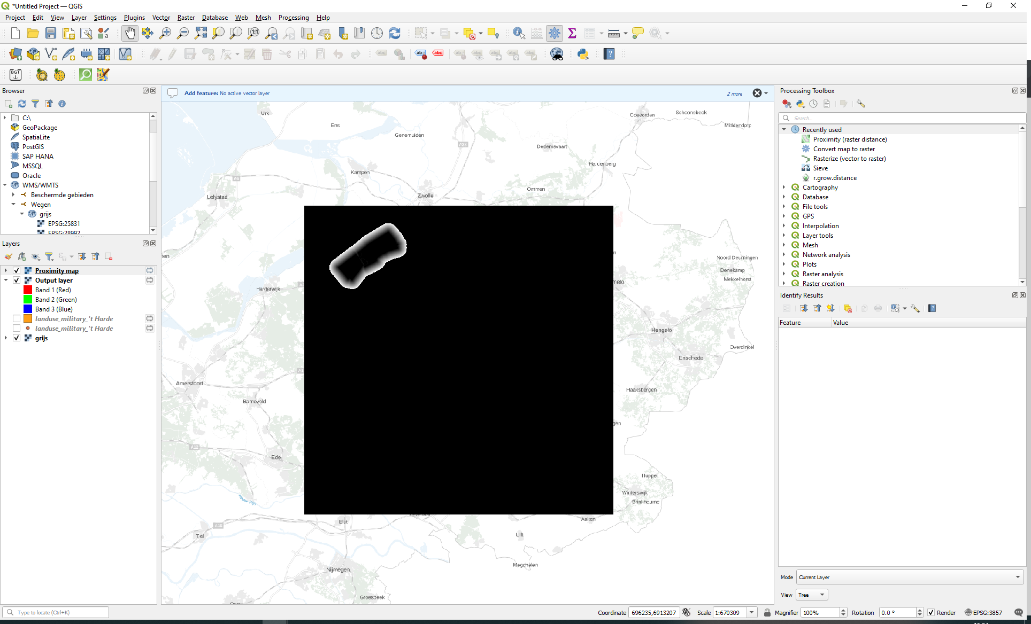Image resolution: width=1031 pixels, height=624 pixels.
Task: Open the Python console
Action: (x=583, y=53)
